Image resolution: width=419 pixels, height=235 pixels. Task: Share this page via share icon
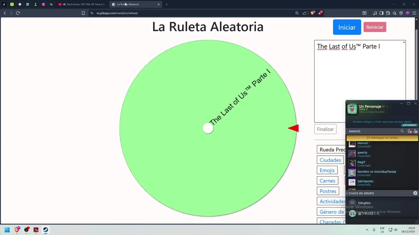pos(304,13)
